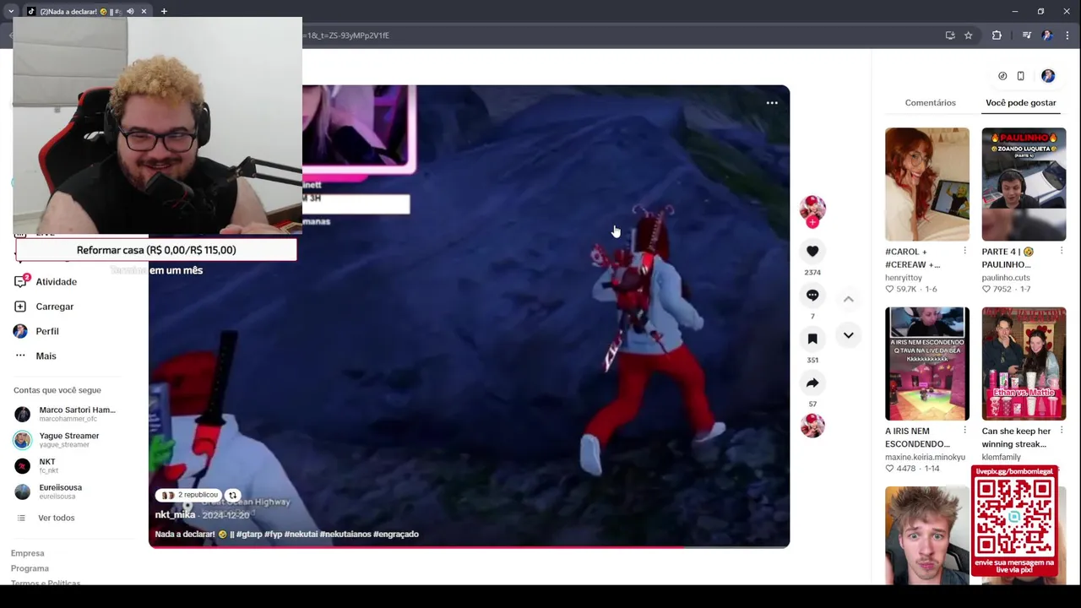Image resolution: width=1081 pixels, height=608 pixels.
Task: Click the Empresa footer link
Action: coord(27,553)
